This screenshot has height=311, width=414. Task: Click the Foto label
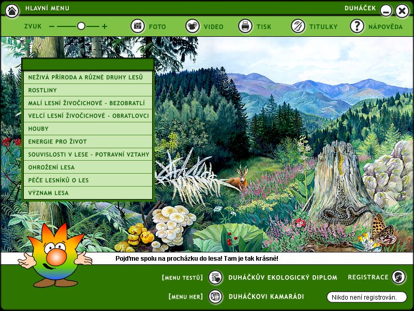click(157, 27)
